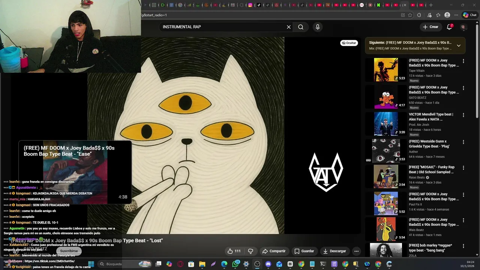Screen dimensions: 480x270
Task: Open the YouTube account avatar menu
Action: click(463, 27)
